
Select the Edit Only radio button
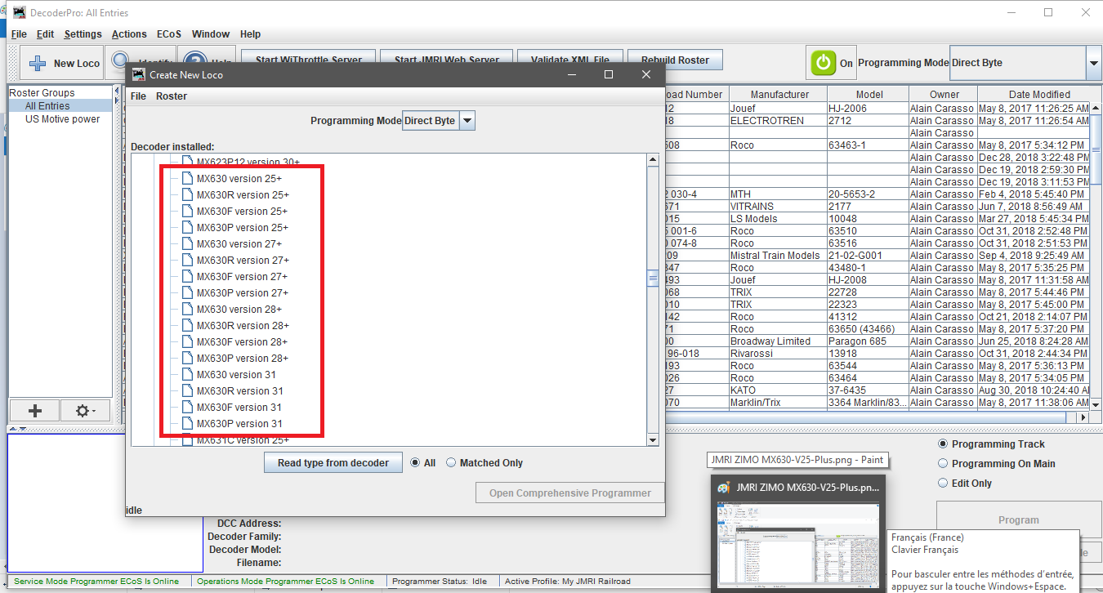(944, 484)
